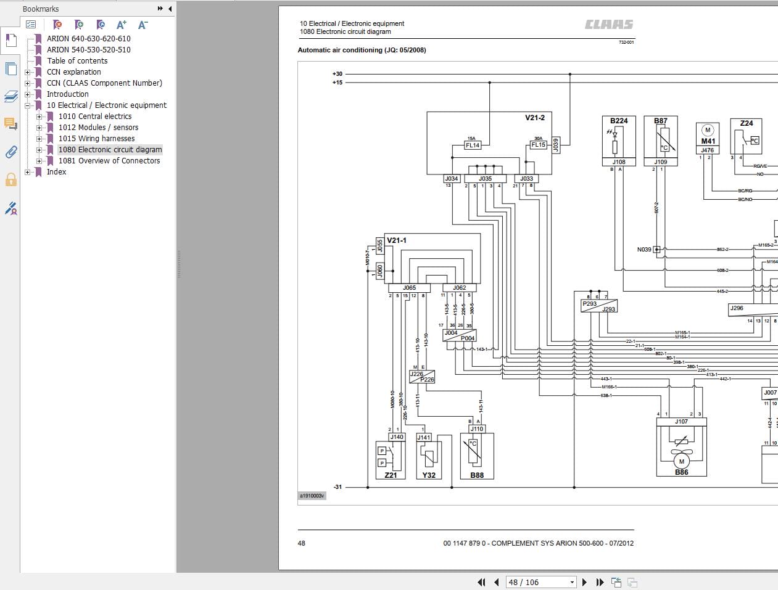Click the Z21 component label in diagram
Image resolution: width=778 pixels, height=590 pixels.
[391, 475]
